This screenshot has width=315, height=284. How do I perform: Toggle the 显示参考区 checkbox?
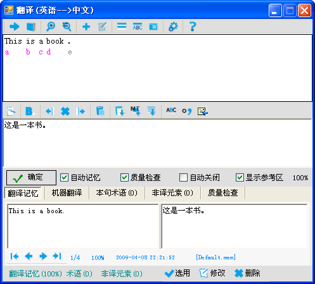pos(240,178)
